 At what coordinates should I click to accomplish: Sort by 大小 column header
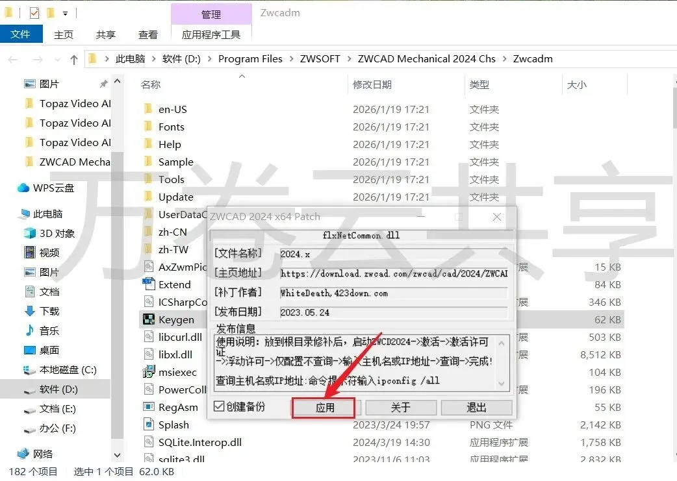577,84
